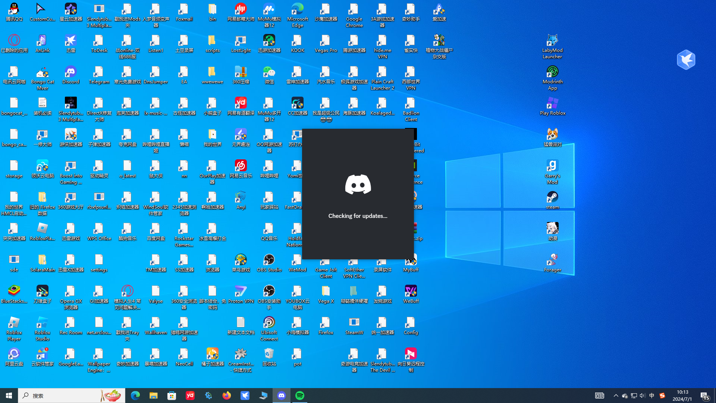The height and width of the screenshot is (403, 716).
Task: Select the Roblox Studio desktop icon
Action: point(43,329)
